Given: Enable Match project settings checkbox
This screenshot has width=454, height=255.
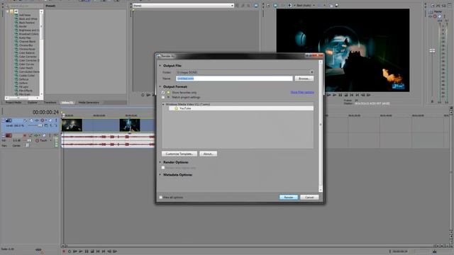Looking at the screenshot, I should coord(163,98).
